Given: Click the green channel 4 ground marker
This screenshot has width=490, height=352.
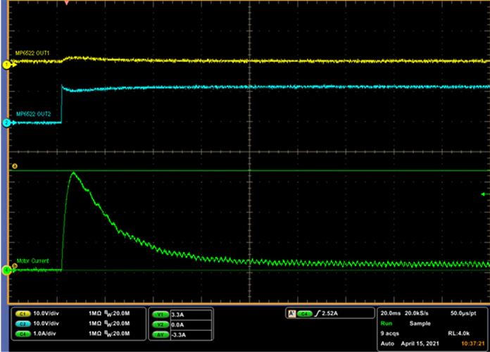Looking at the screenshot, I should pos(6,270).
